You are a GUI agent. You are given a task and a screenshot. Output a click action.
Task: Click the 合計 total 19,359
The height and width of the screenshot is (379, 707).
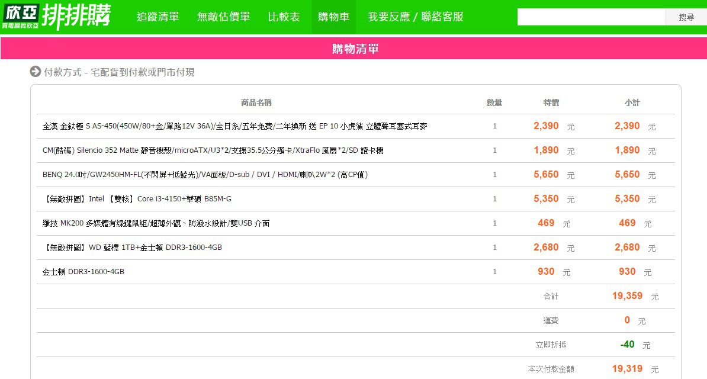point(627,296)
